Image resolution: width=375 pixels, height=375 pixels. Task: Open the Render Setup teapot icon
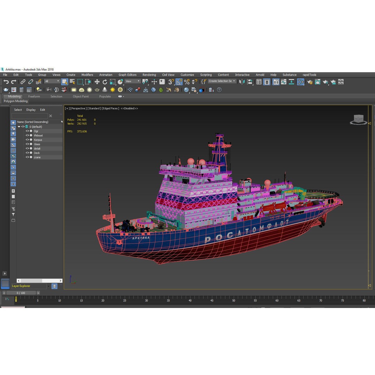pyautogui.click(x=310, y=82)
